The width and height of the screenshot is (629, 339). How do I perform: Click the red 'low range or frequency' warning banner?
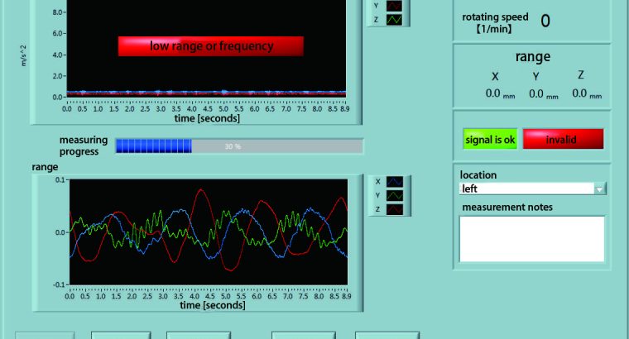point(211,46)
